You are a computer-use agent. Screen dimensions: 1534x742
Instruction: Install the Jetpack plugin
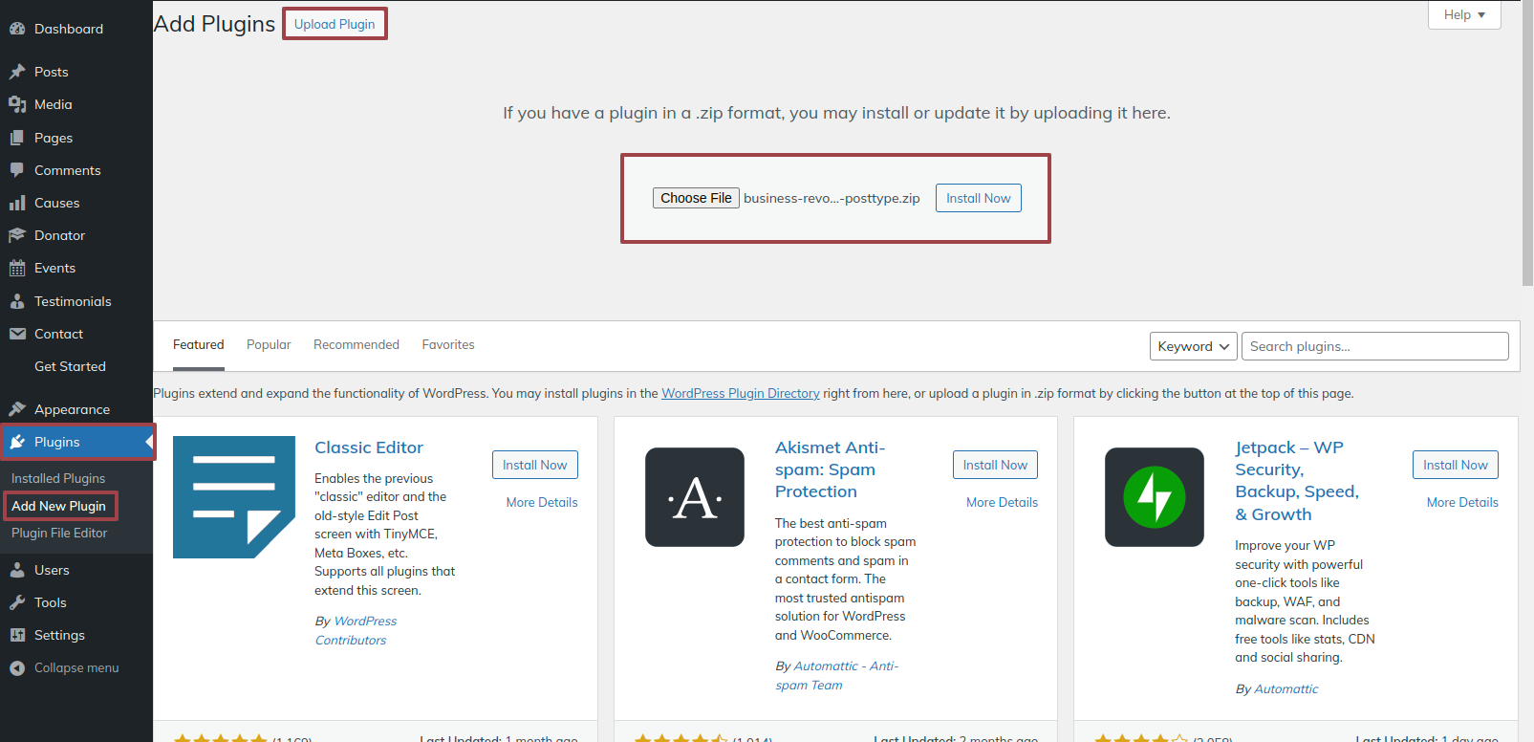(x=1456, y=465)
